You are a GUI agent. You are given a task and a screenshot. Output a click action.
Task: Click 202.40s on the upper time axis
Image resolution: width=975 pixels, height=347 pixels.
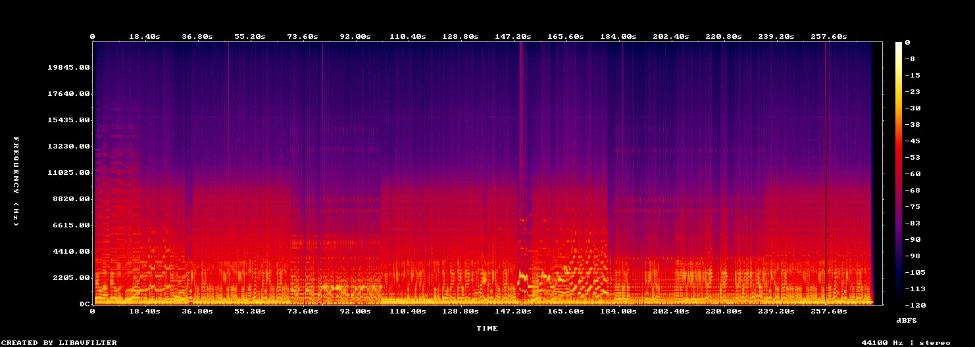(x=671, y=36)
